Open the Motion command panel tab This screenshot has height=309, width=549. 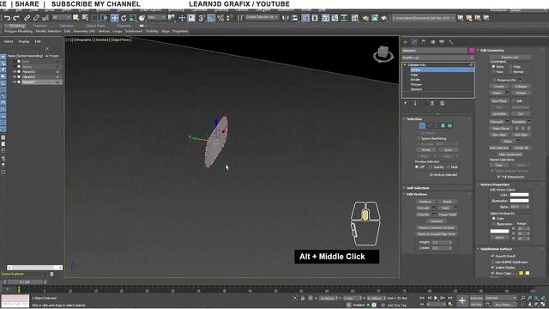tap(432, 42)
